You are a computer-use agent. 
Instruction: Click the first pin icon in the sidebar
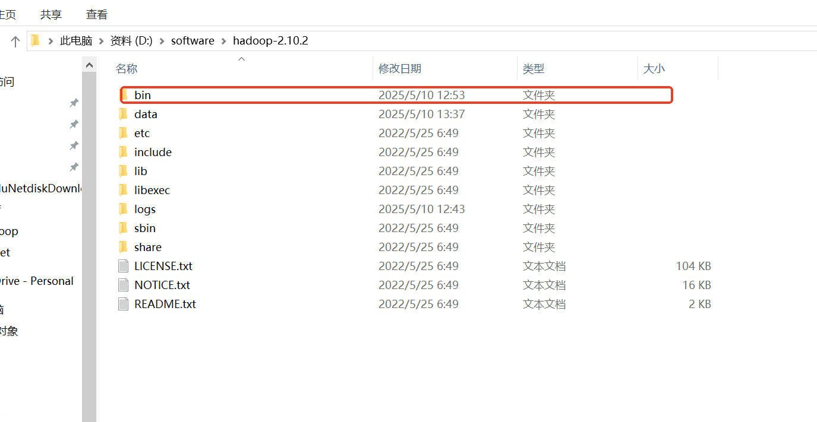(x=74, y=103)
